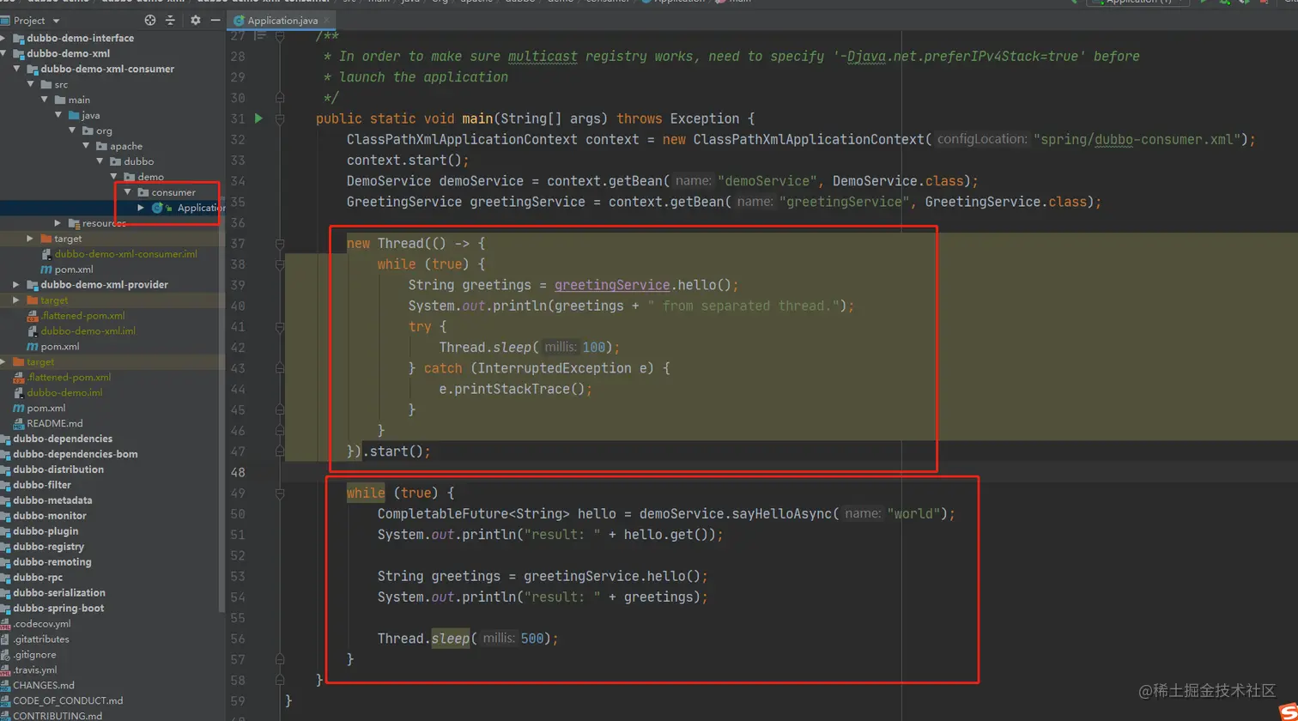Select dubbo-filter module in tree
The width and height of the screenshot is (1298, 721).
coord(43,485)
